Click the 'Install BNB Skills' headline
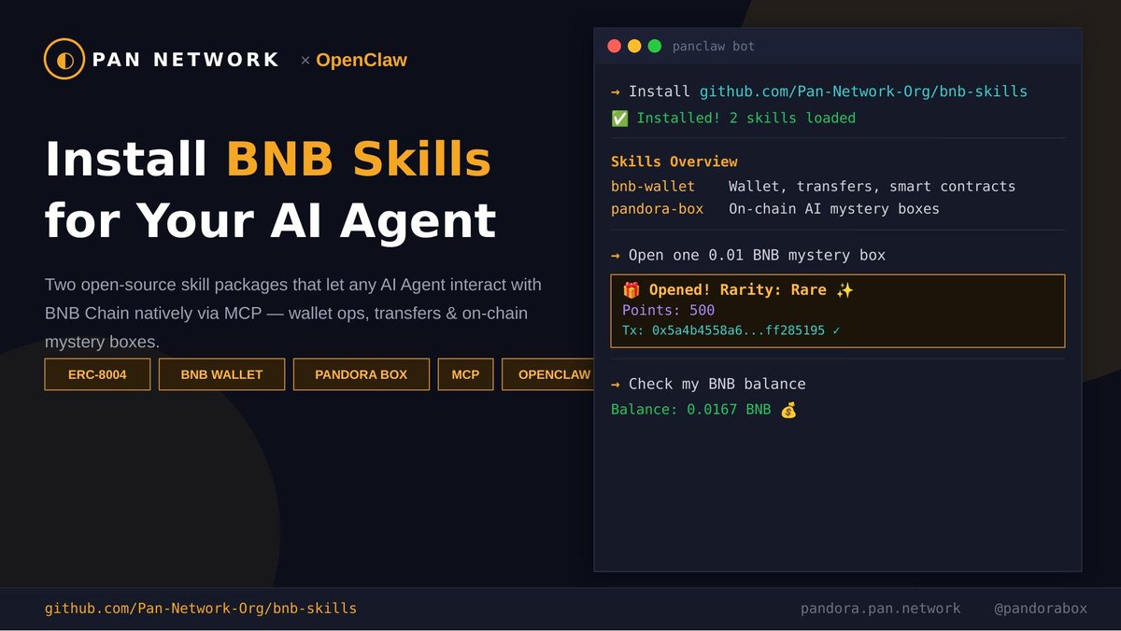 point(268,159)
